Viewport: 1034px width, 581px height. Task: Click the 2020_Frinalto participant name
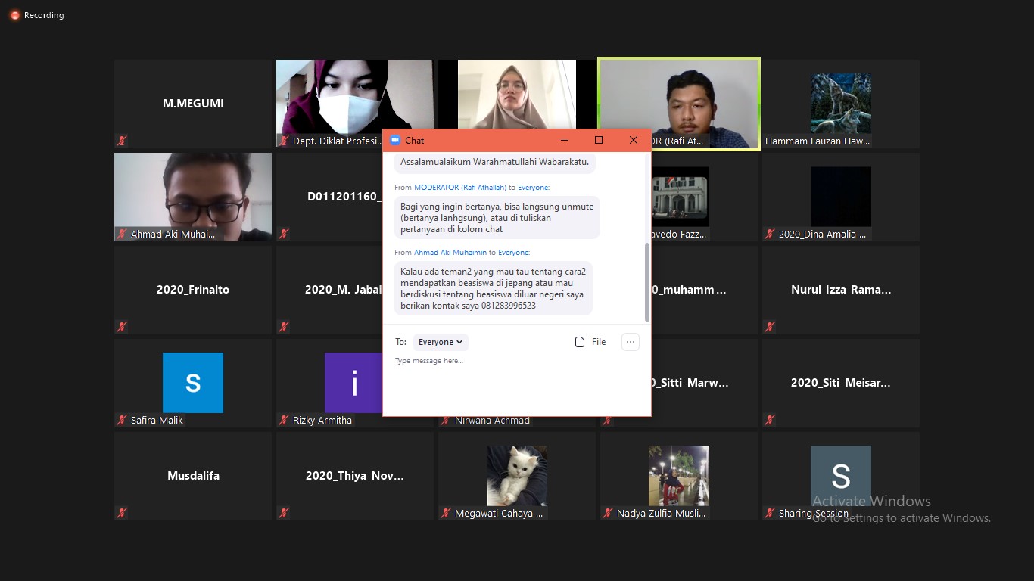[x=193, y=290]
